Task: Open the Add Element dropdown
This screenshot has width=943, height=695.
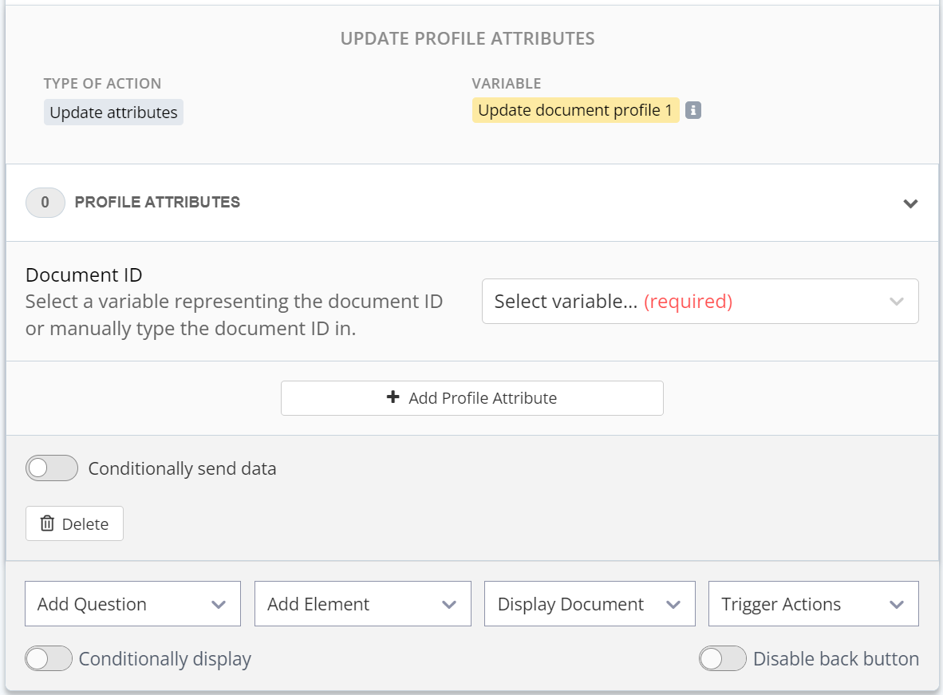Action: [x=363, y=603]
